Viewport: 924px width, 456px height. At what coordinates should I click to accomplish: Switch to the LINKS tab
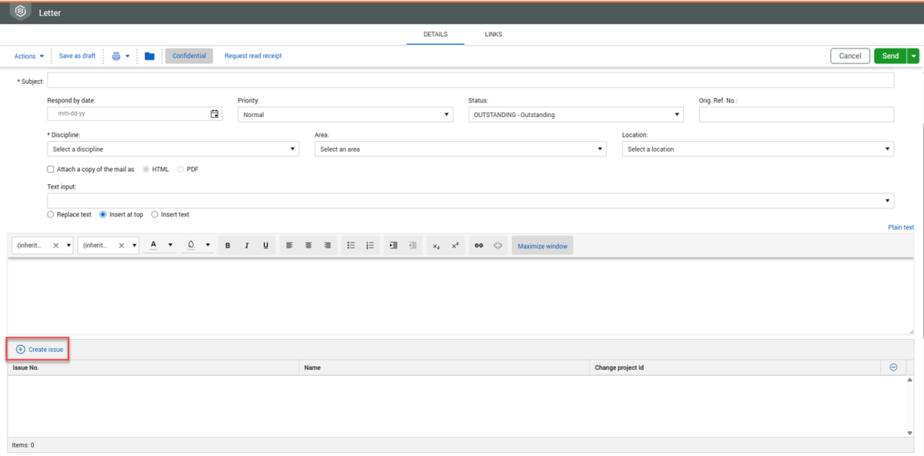[x=494, y=35]
